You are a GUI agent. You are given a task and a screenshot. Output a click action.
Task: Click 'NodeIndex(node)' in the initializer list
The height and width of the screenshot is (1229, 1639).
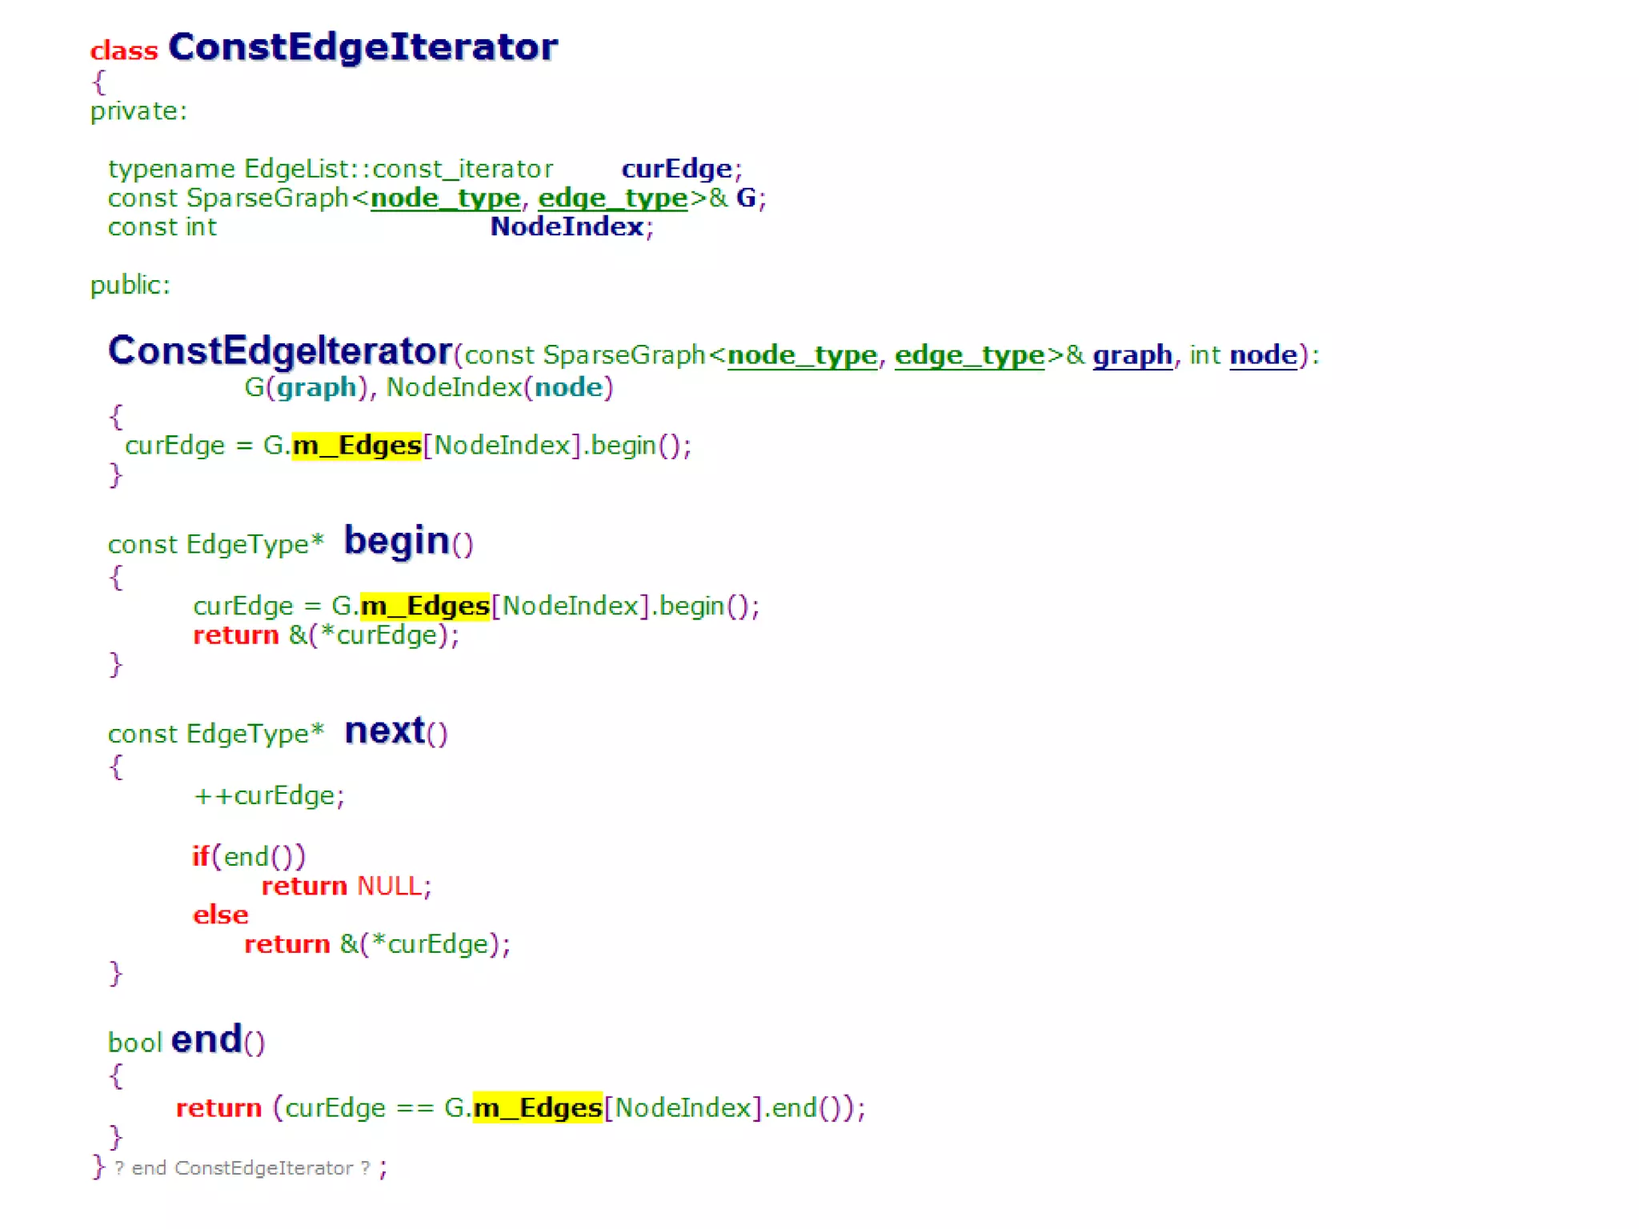click(x=499, y=387)
